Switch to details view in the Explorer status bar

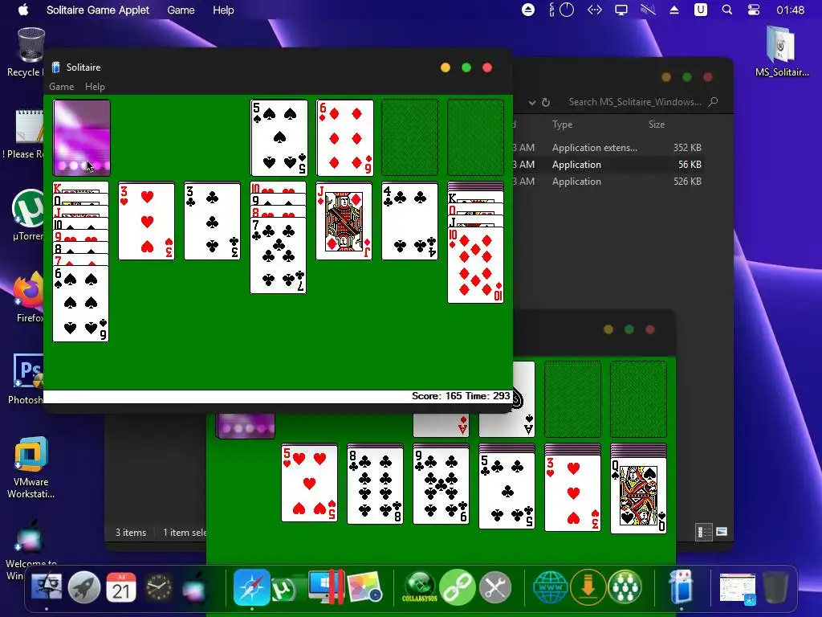coord(703,532)
